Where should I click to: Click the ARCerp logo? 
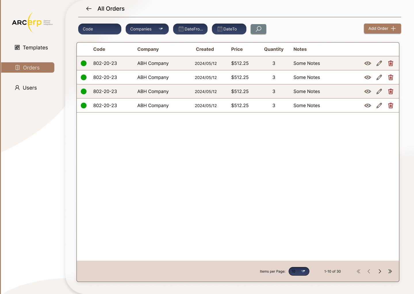[32, 22]
